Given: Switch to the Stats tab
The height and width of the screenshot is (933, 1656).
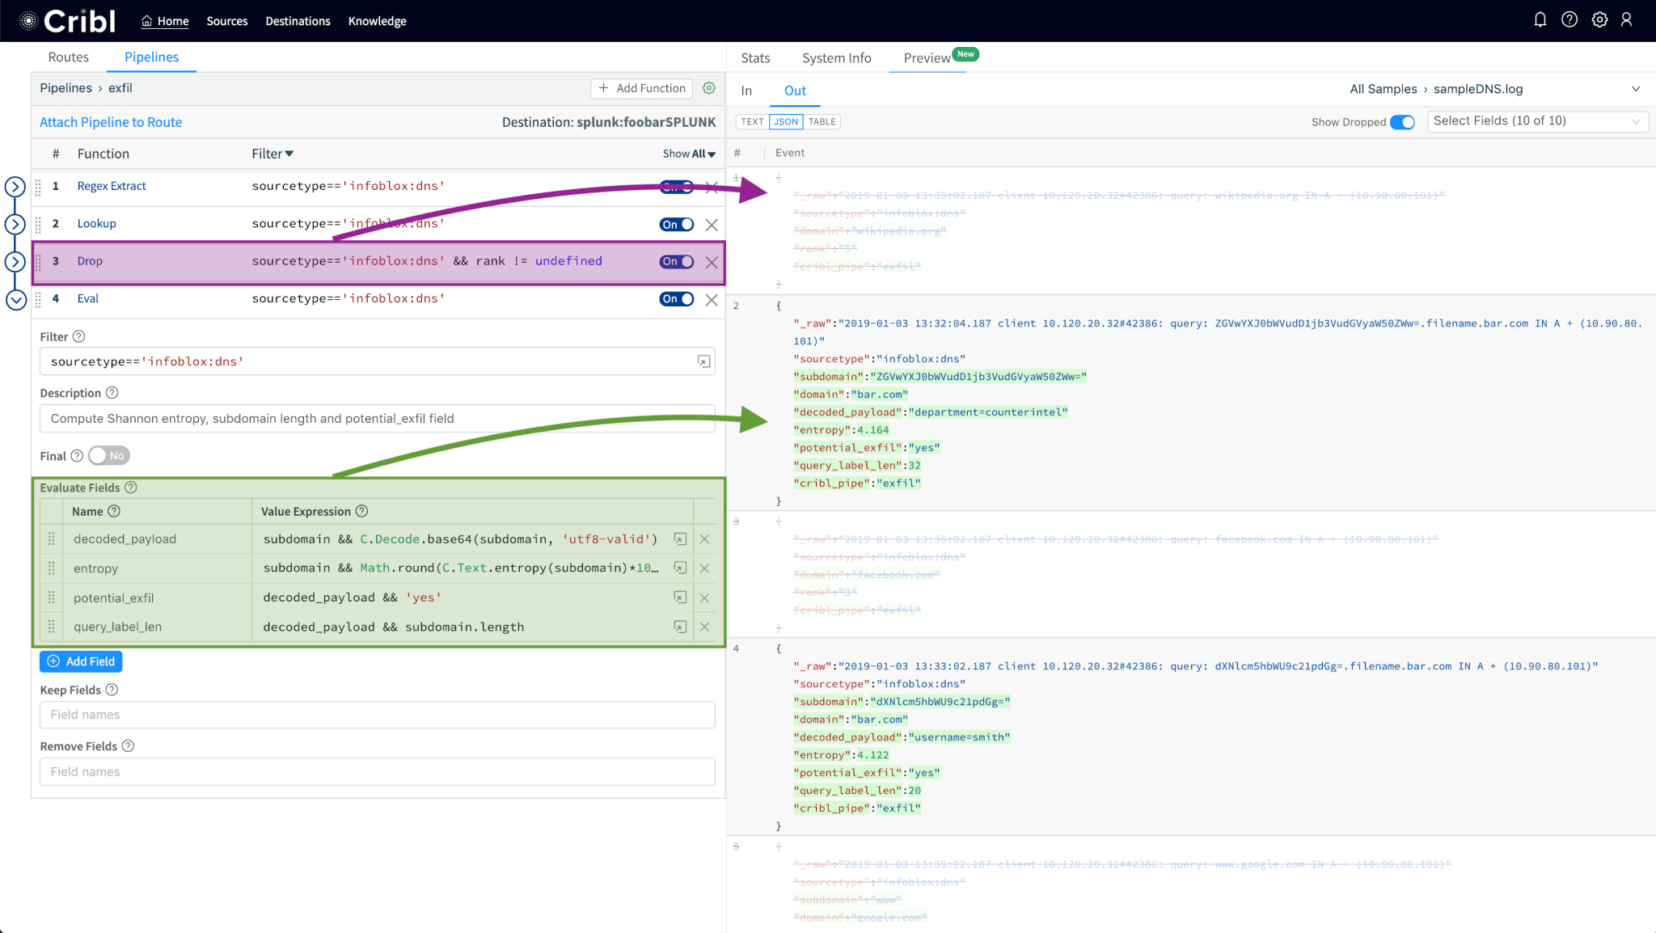Looking at the screenshot, I should pyautogui.click(x=755, y=58).
